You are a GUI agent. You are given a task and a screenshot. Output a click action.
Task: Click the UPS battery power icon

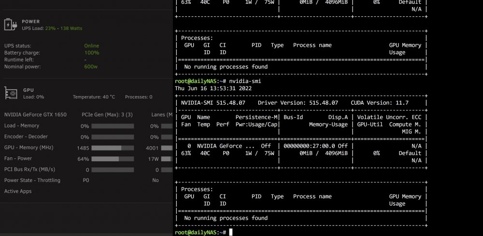(11, 24)
